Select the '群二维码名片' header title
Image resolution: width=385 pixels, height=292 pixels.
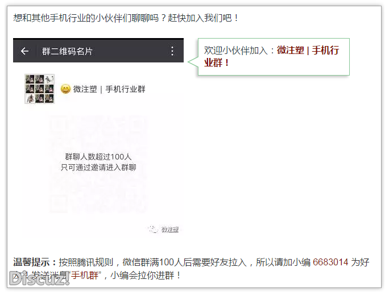click(67, 51)
